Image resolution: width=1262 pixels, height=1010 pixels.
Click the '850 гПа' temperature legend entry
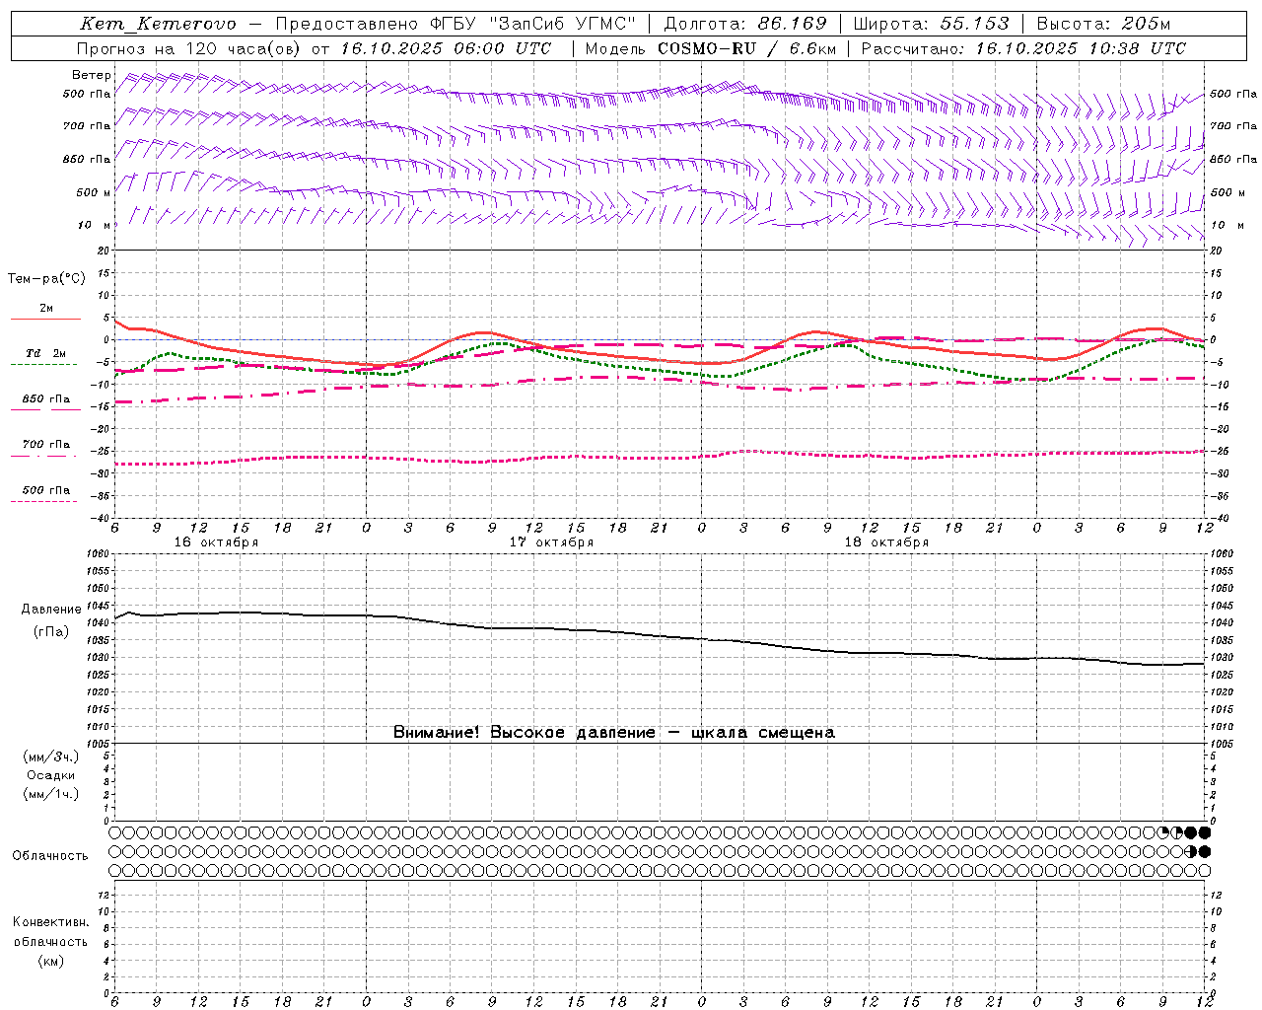coord(46,399)
